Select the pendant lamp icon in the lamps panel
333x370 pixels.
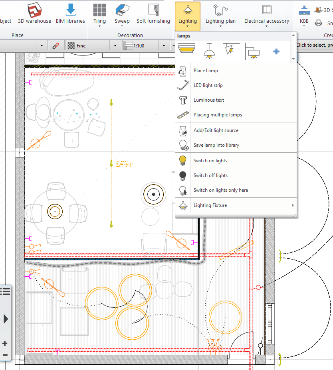pos(209,50)
